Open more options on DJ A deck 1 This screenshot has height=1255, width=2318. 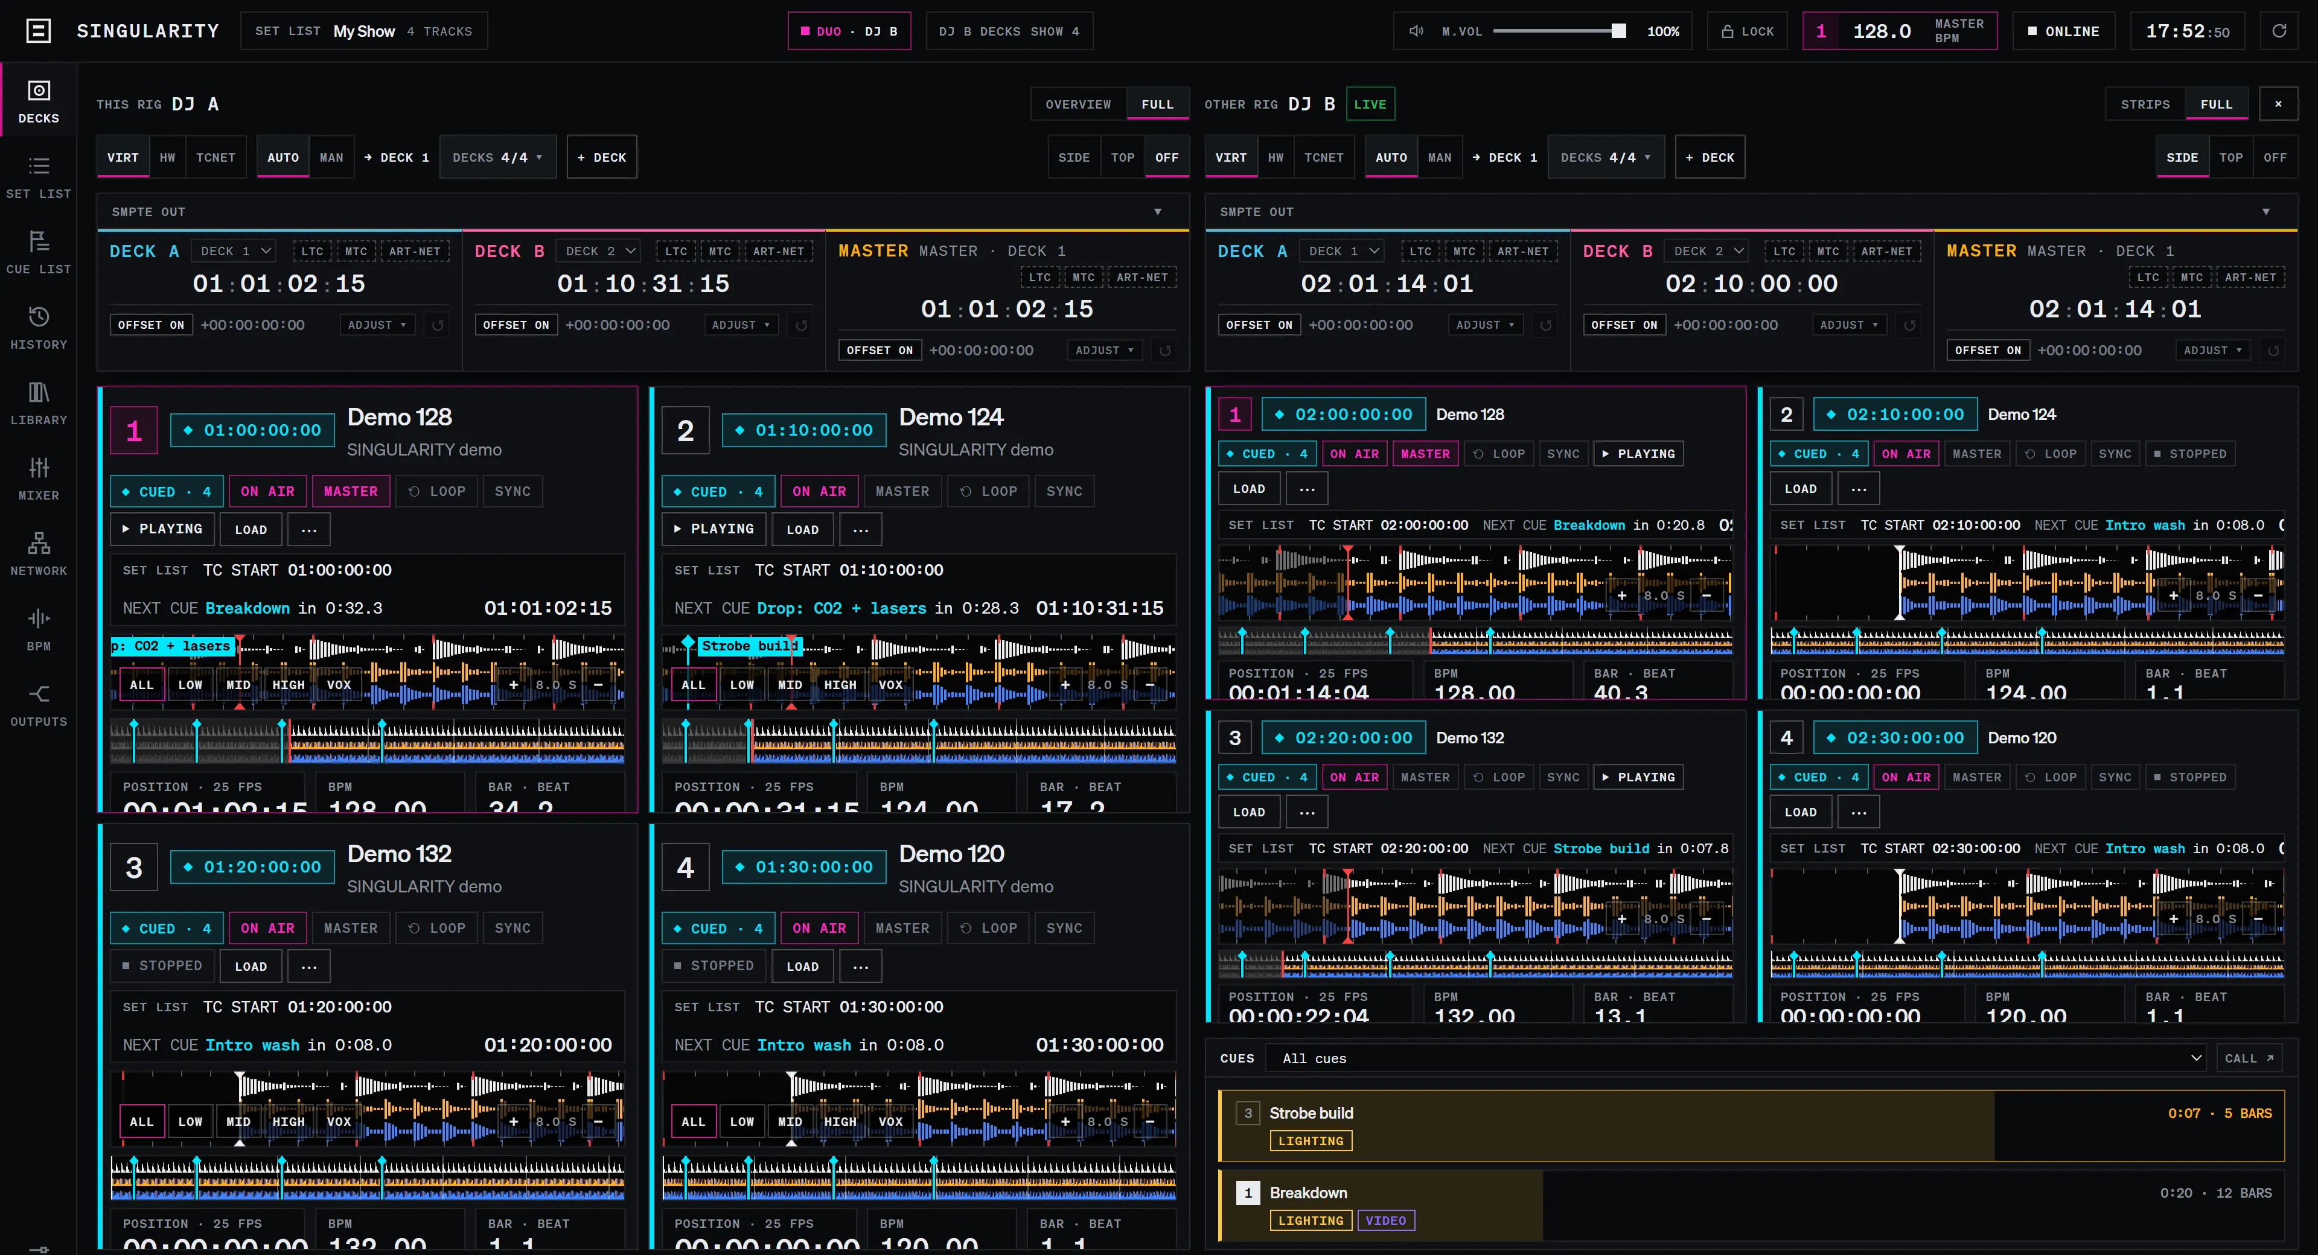[308, 529]
